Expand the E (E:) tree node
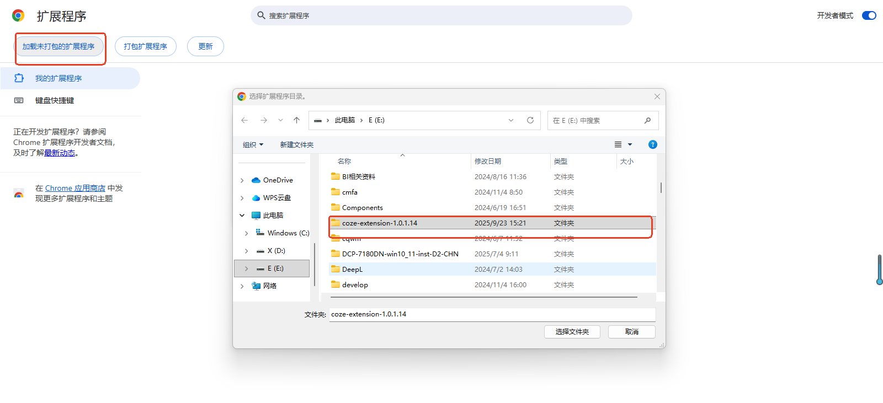This screenshot has width=883, height=403. [247, 268]
